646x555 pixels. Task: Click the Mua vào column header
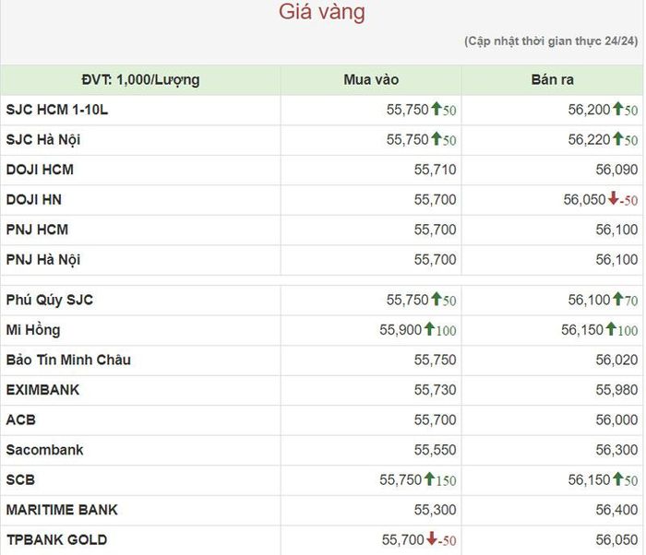pos(371,79)
